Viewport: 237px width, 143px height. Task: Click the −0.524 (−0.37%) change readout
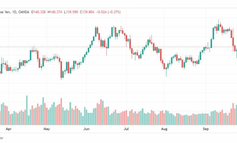108,12
